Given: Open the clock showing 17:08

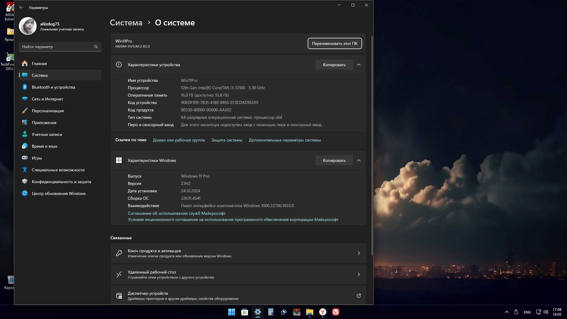Looking at the screenshot, I should tap(557, 312).
